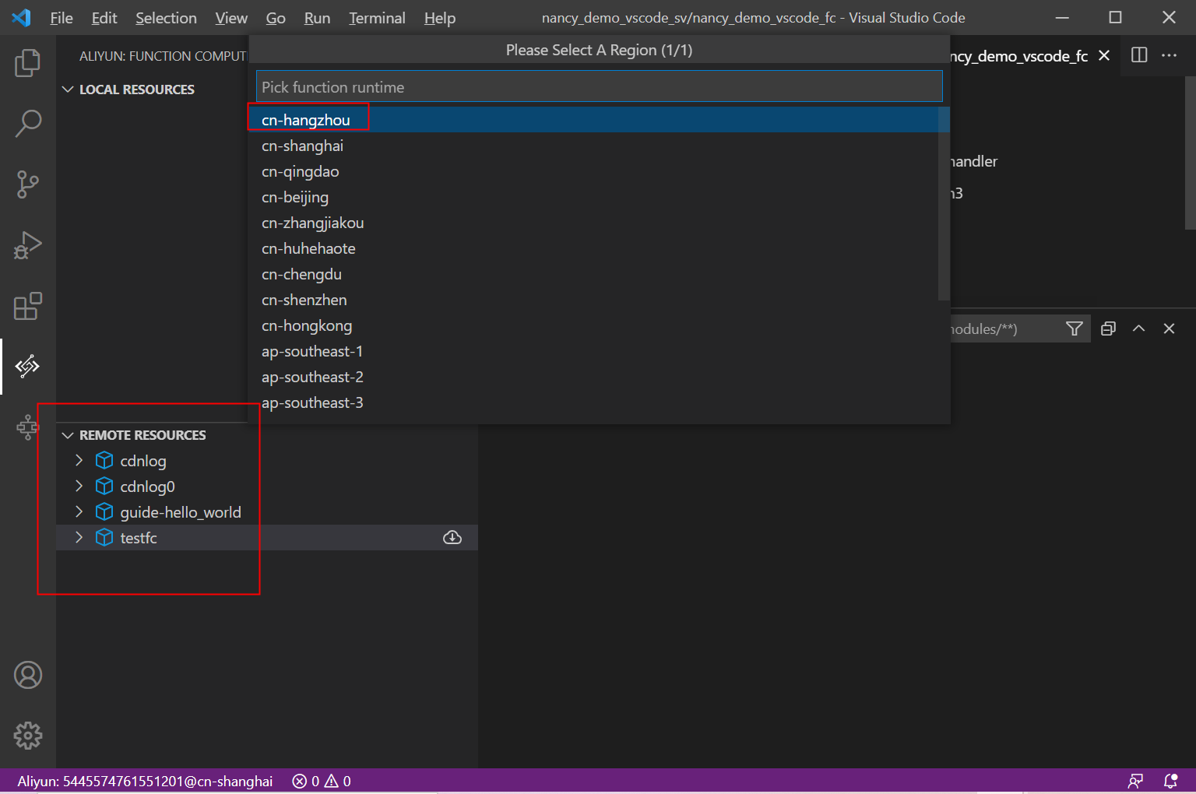The height and width of the screenshot is (794, 1196).
Task: Click the guide-hello_world cube icon
Action: 104,512
